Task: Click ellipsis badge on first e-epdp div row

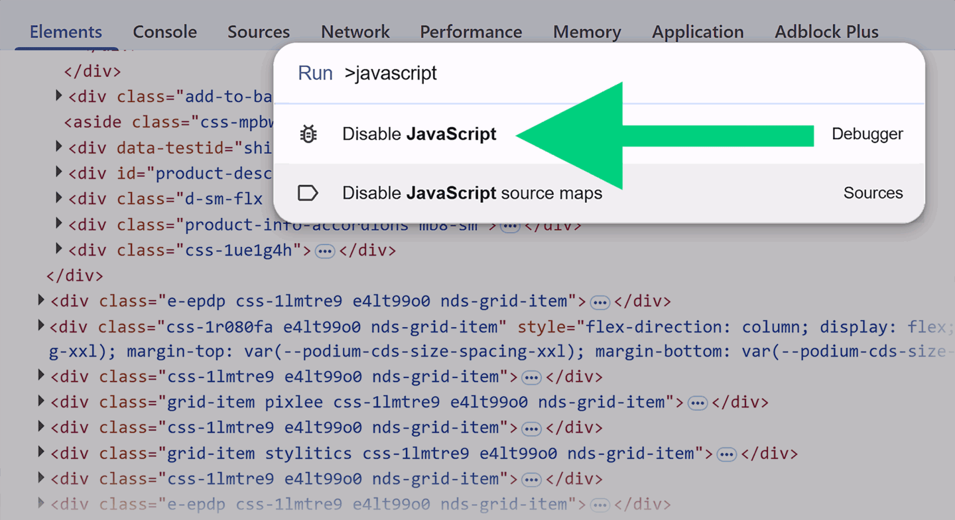Action: [x=600, y=302]
